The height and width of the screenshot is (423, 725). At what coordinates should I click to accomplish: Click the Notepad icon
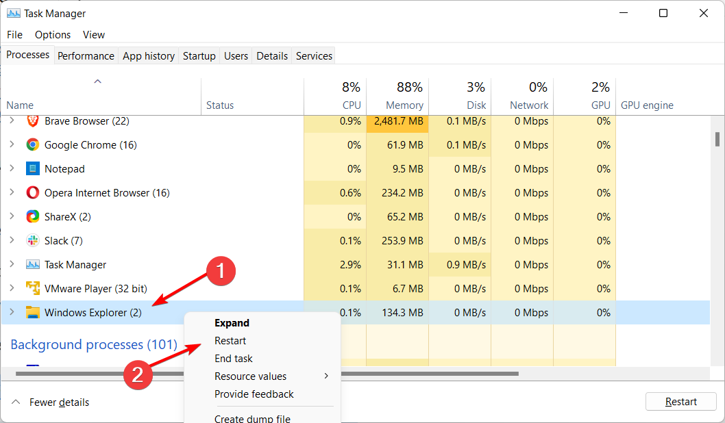pos(32,169)
